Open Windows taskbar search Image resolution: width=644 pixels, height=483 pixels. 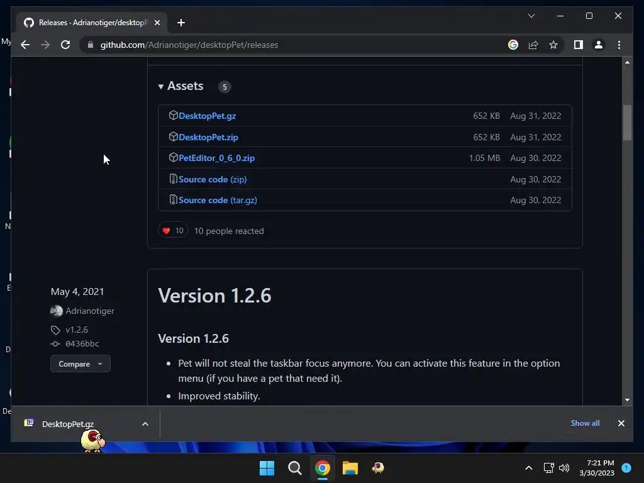pyautogui.click(x=294, y=468)
